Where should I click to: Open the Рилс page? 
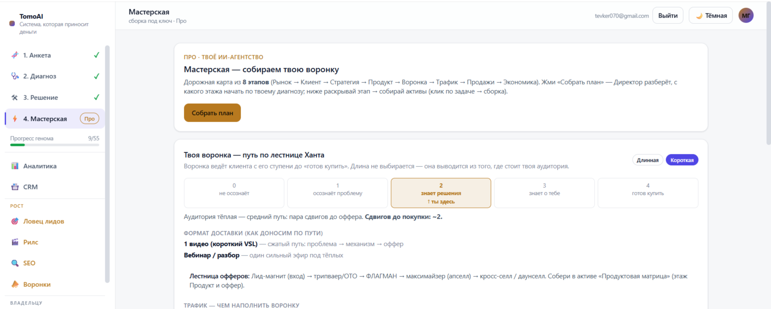click(x=55, y=242)
